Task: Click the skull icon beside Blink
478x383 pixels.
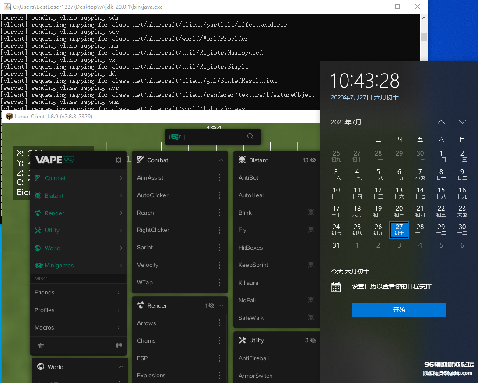Action: (x=311, y=213)
